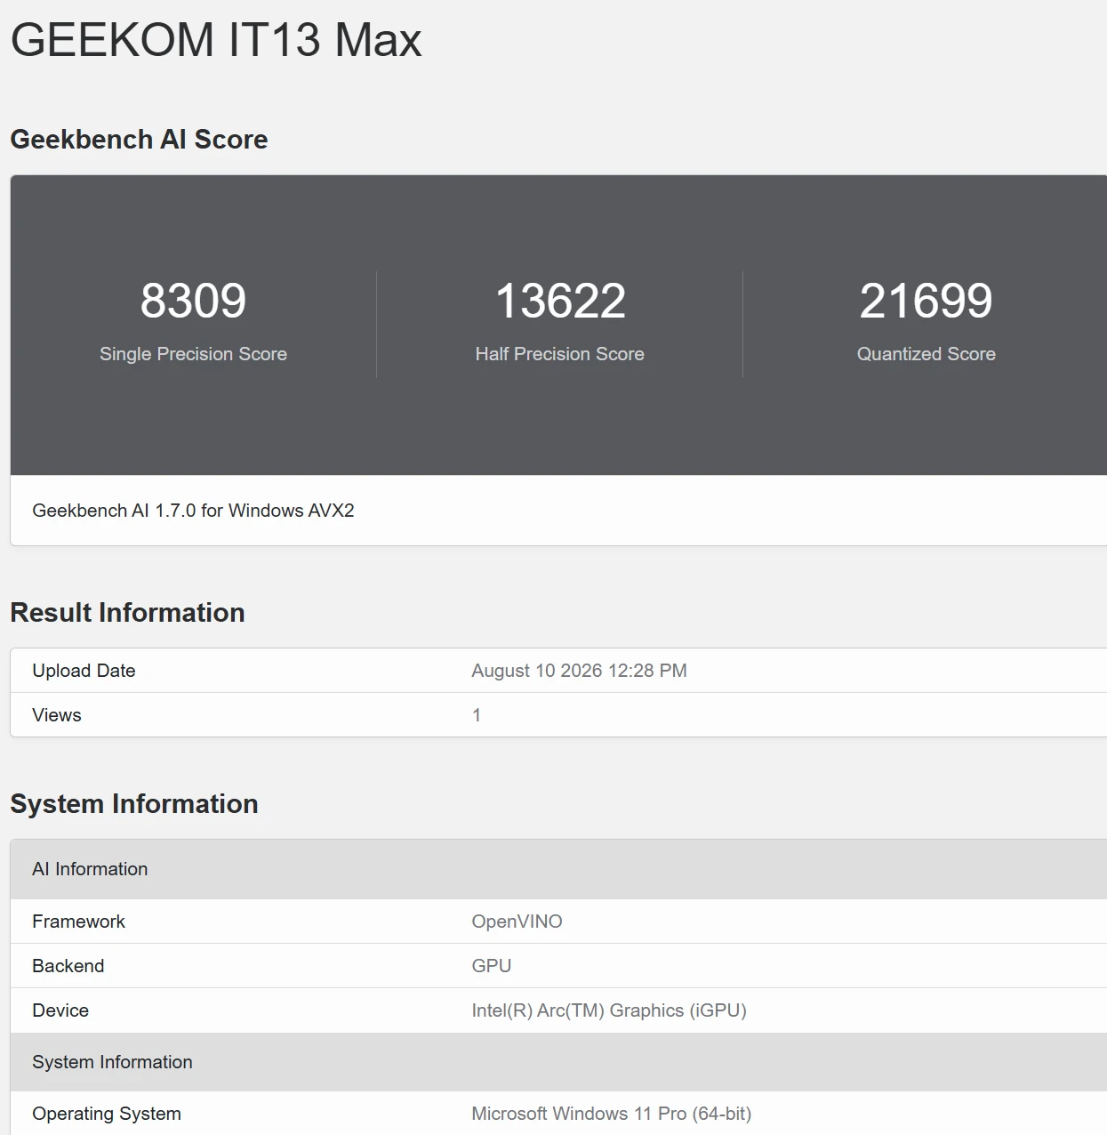Click 'Geekbench AI 1.7.0 for Windows AVX2' text
The image size is (1107, 1135).
(193, 511)
